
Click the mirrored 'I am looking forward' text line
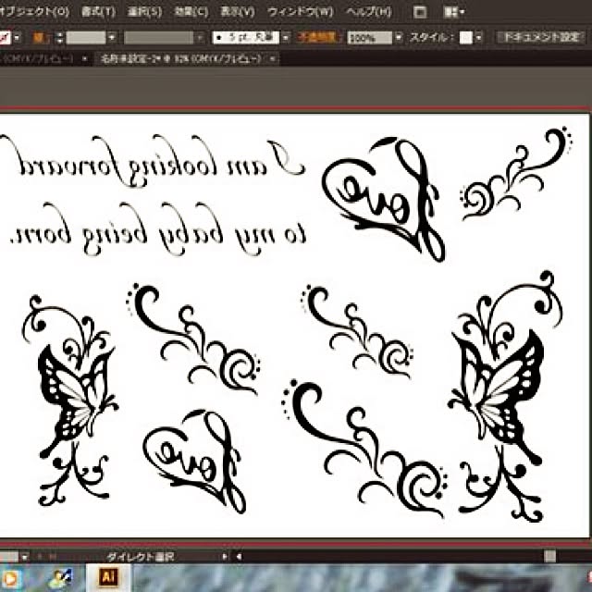click(x=153, y=160)
